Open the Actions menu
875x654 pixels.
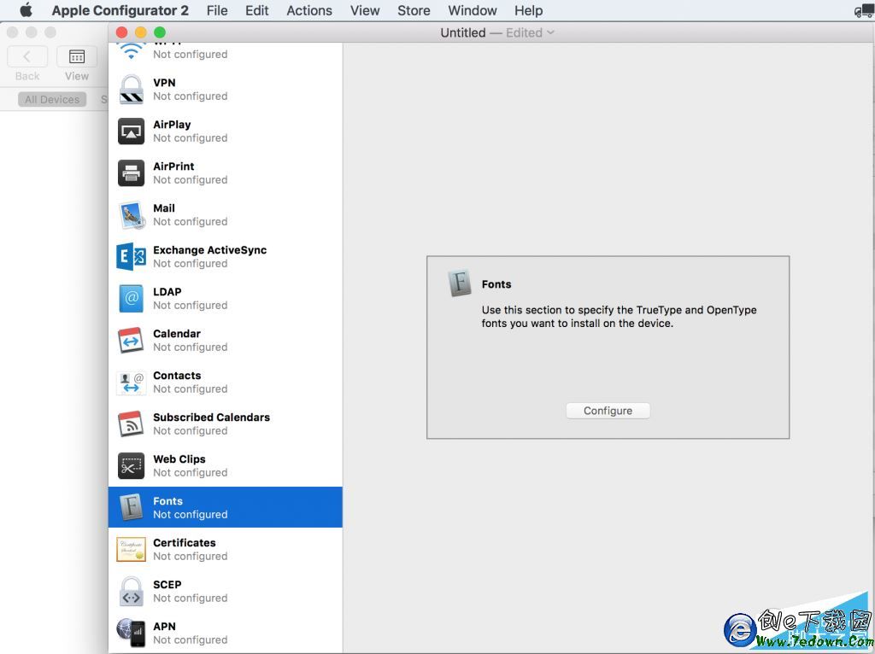coord(309,10)
